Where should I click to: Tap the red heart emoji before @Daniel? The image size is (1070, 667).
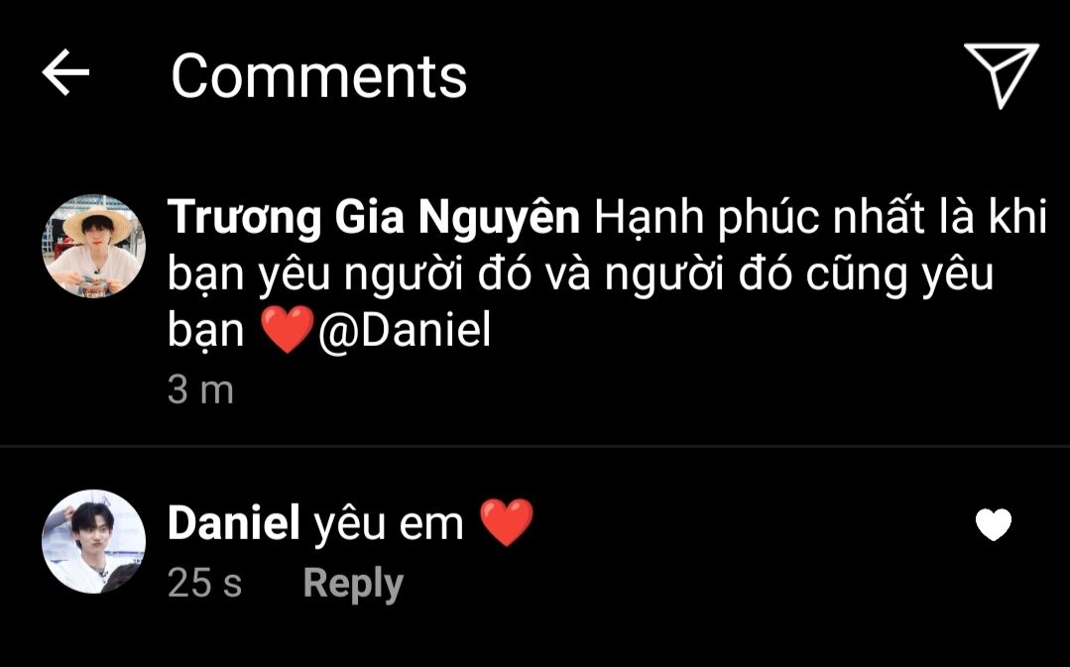click(x=288, y=329)
